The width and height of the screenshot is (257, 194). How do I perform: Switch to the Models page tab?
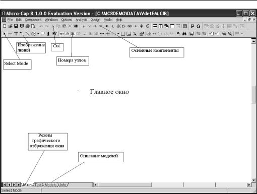pos(50,185)
